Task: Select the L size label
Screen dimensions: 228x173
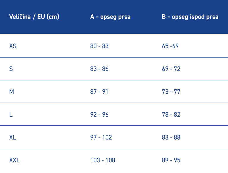Action: click(11, 115)
